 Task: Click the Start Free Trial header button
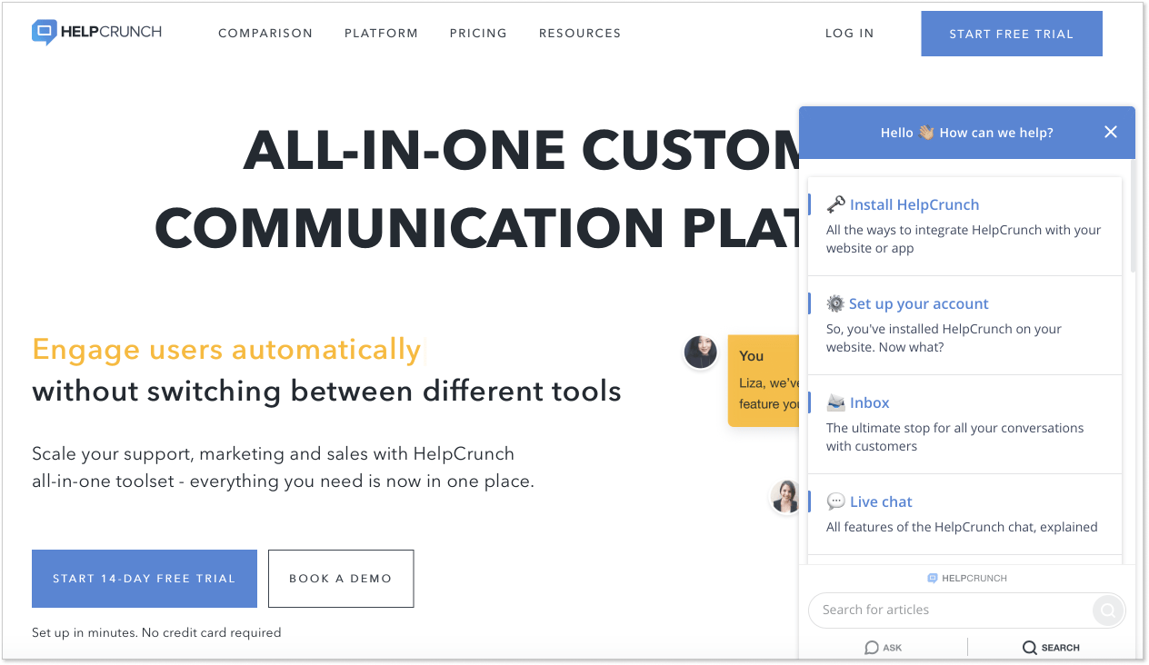click(1012, 34)
